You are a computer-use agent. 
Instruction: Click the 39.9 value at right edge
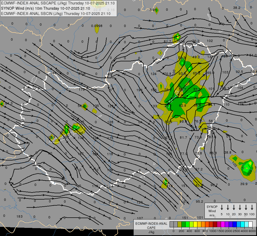(x=244, y=184)
